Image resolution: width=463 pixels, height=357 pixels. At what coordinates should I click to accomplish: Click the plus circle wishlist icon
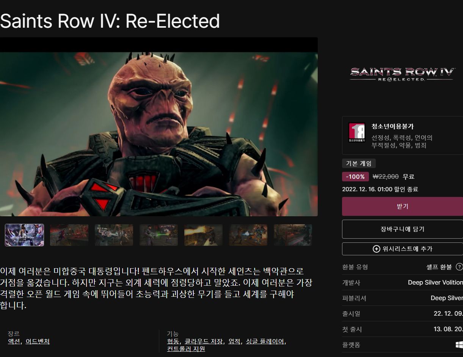376,249
